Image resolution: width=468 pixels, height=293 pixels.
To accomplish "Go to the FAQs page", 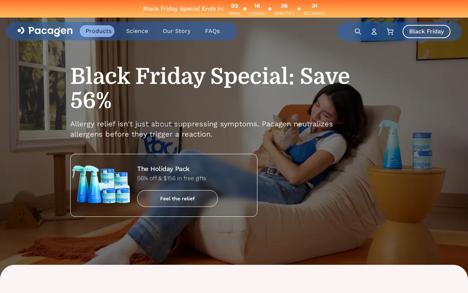I will [x=212, y=31].
